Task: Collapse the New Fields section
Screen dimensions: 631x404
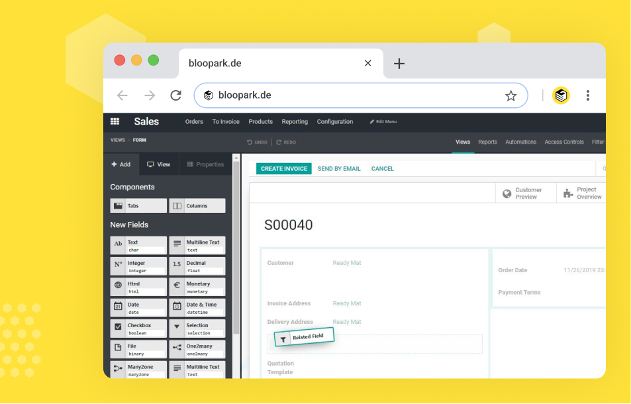Action: [129, 225]
